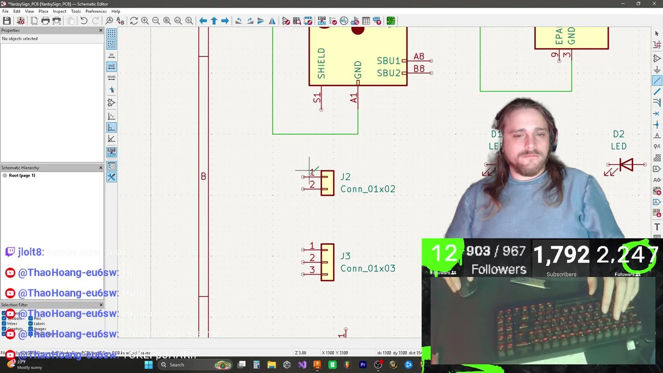Select Add Junction tool
This screenshot has width=663, height=373.
(x=657, y=125)
